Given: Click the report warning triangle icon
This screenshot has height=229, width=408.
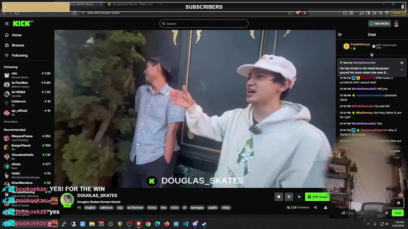Looking at the screenshot, I should pos(325,207).
